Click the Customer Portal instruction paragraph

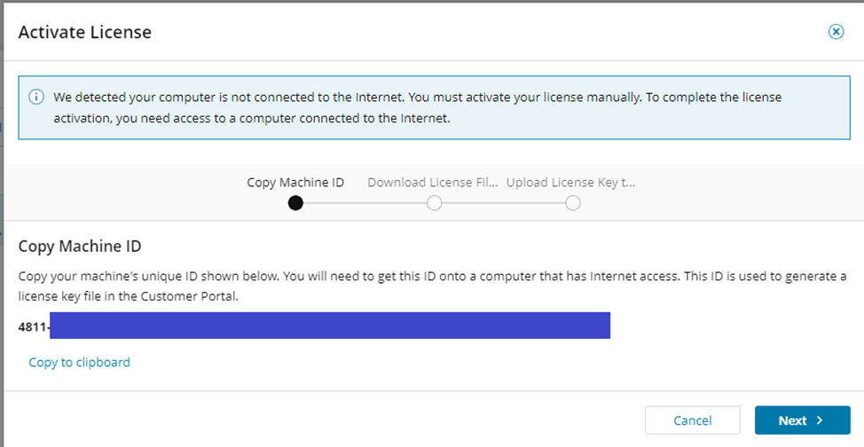432,285
